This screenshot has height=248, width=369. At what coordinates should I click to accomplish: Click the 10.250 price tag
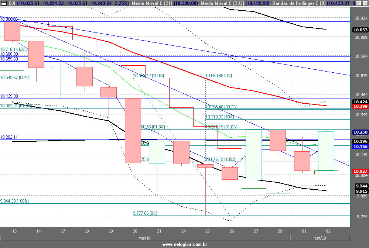pyautogui.click(x=360, y=132)
